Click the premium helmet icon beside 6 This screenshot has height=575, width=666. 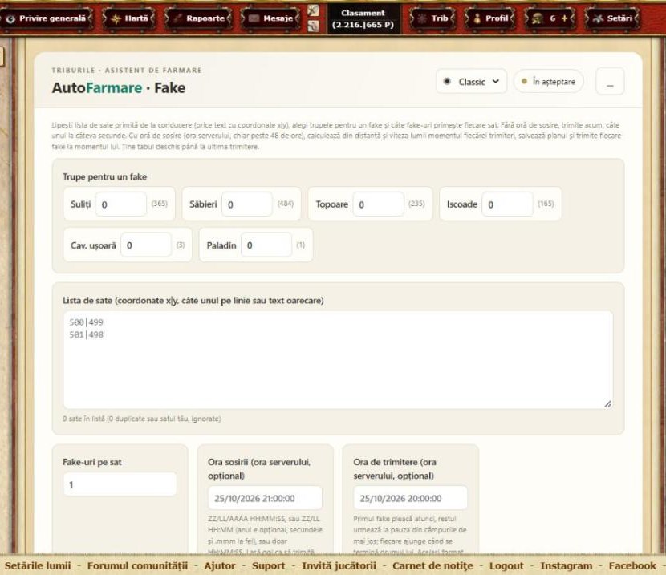coord(538,18)
